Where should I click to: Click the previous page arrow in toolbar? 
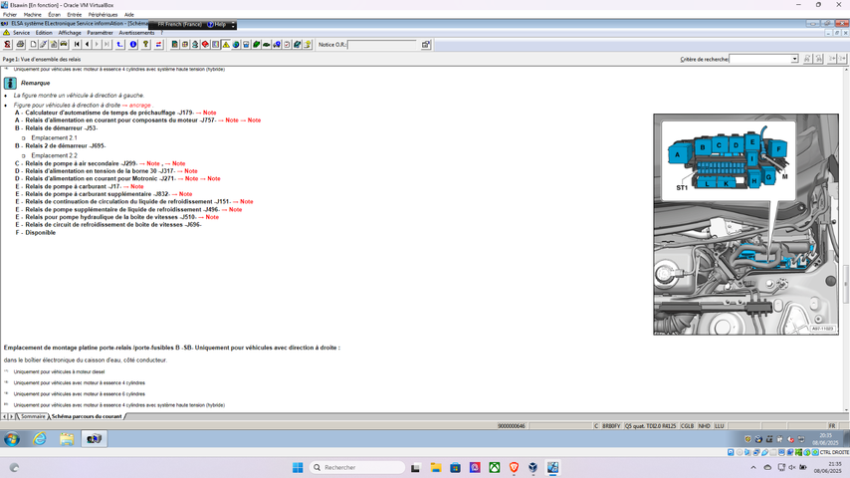coord(88,45)
